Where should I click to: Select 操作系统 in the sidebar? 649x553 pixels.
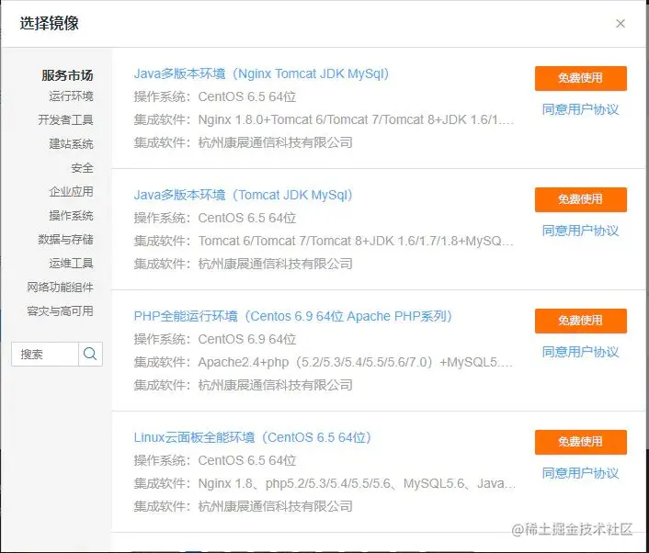click(71, 216)
